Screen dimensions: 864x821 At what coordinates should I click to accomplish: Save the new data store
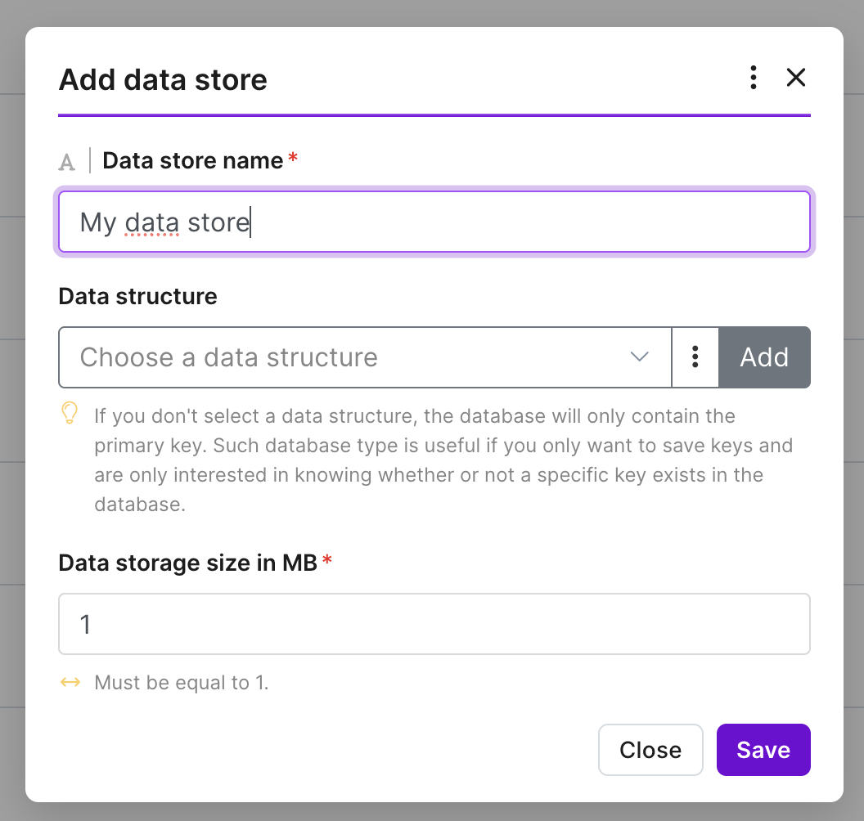763,750
